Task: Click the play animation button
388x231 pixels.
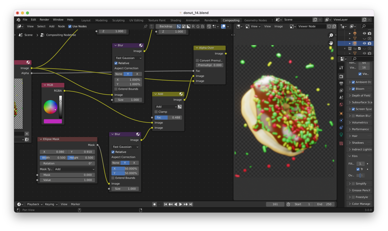Action: coord(180,204)
